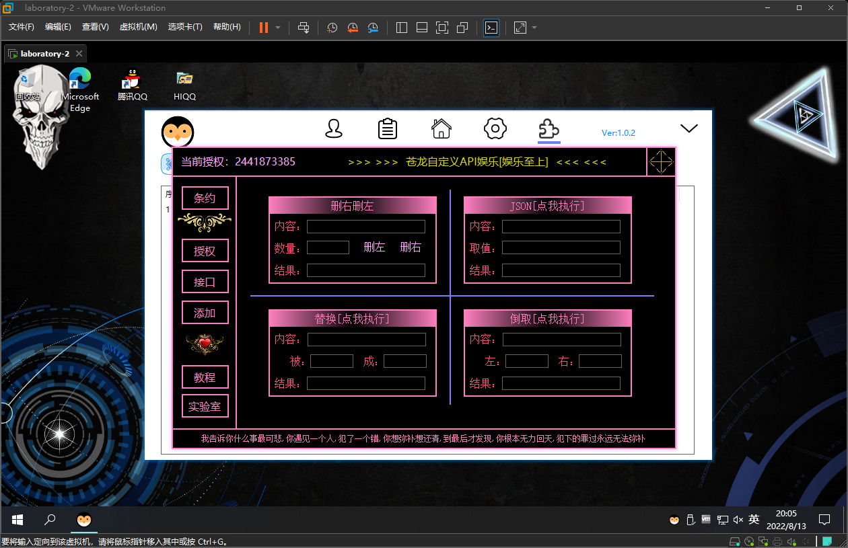Focus the 内容 field in 删右删左 panel
Viewport: 848px width, 548px height.
click(x=366, y=227)
